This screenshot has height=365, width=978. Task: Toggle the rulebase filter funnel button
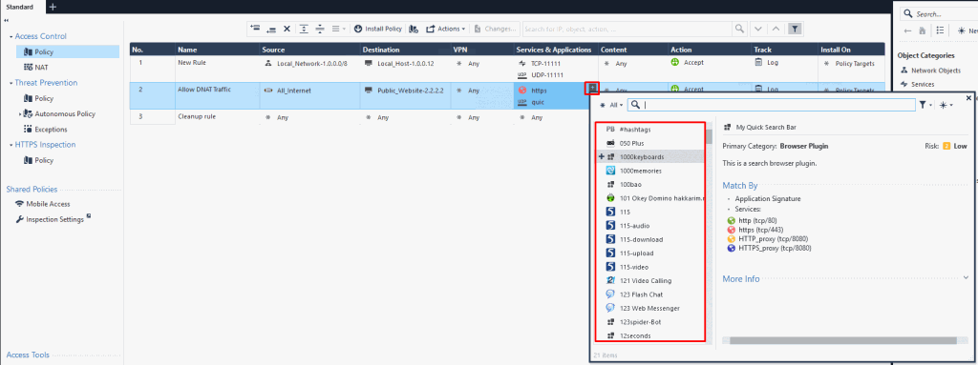[x=795, y=29]
